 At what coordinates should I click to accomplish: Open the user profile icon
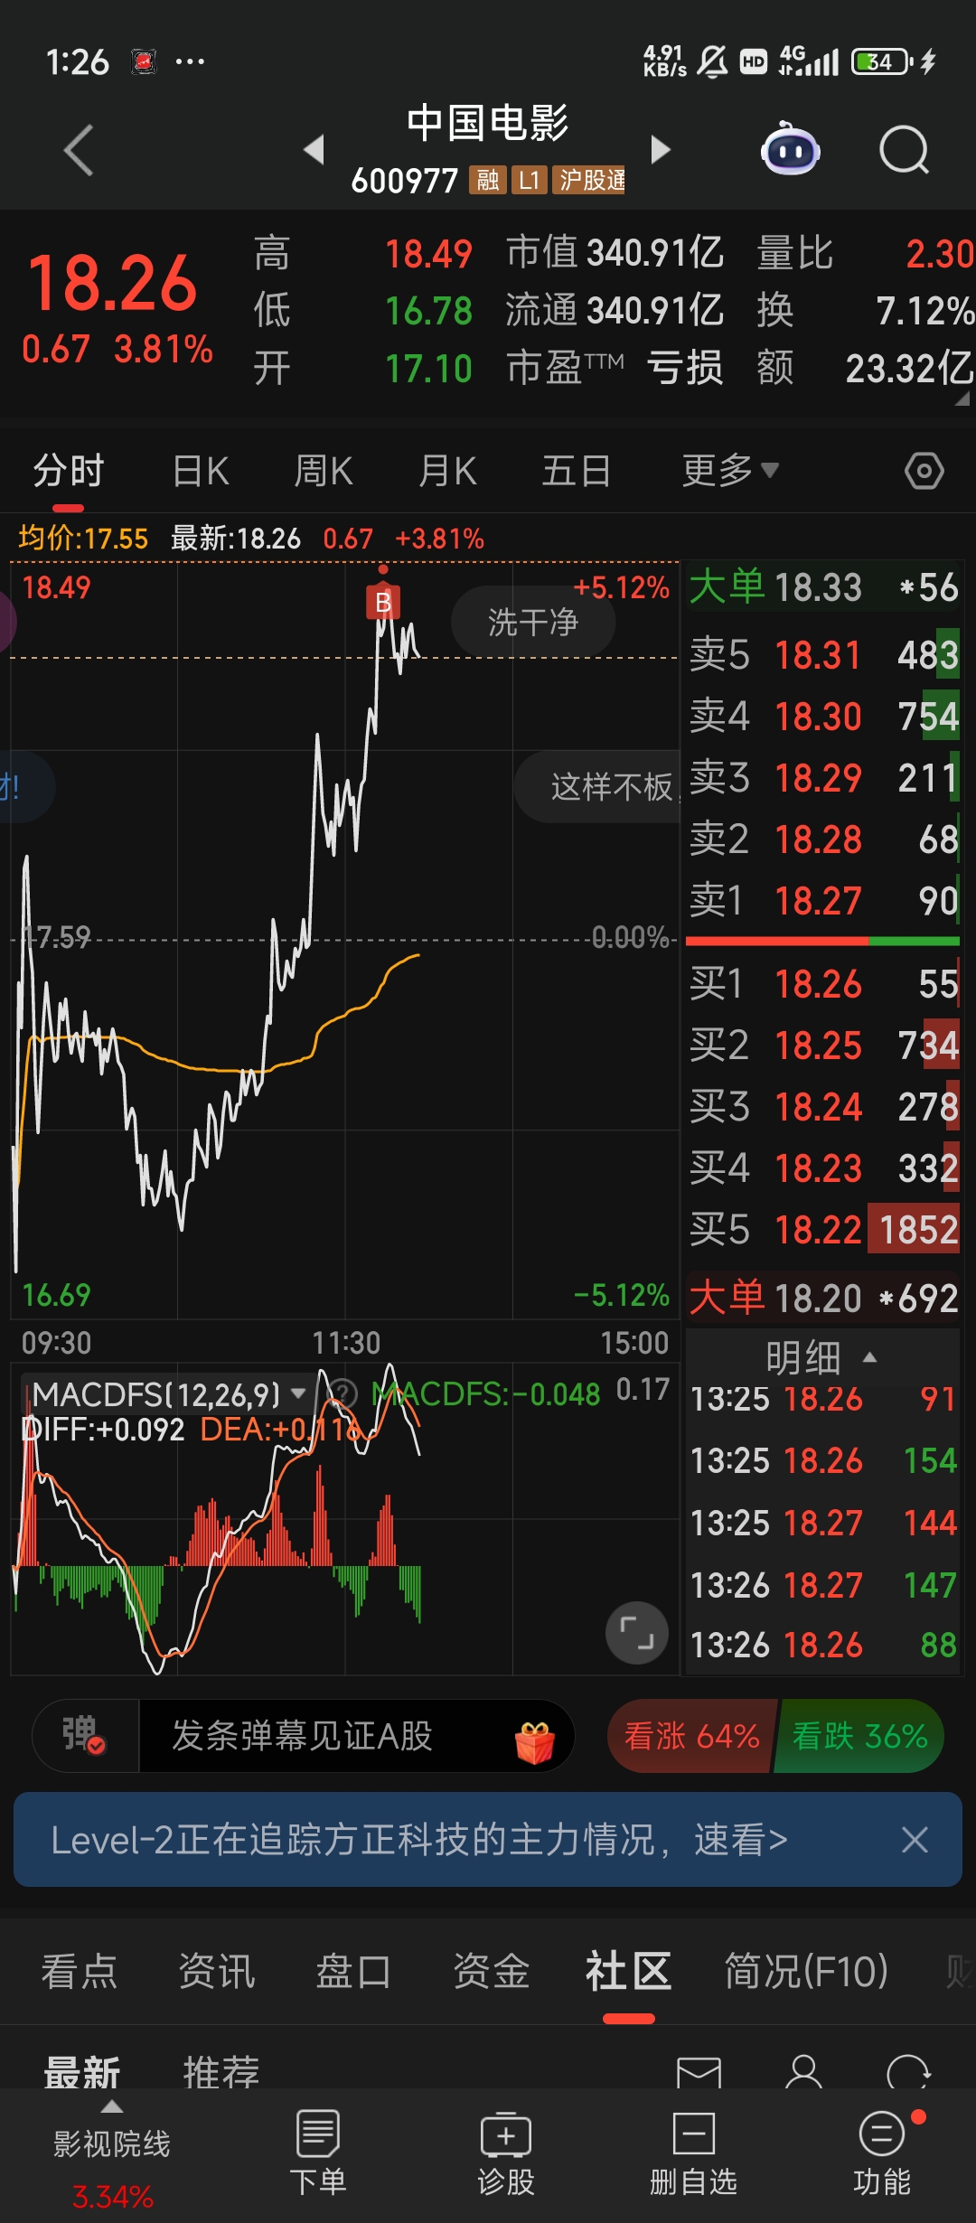803,2071
